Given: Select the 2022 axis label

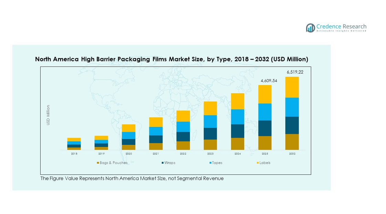Looking at the screenshot, I should point(183,154).
